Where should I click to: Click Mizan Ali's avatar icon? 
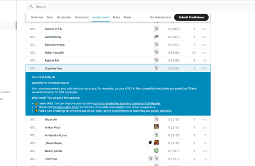pyautogui.click(x=156, y=119)
